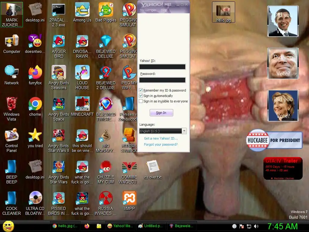309x232 pixels.
Task: Enable 'Sign in as invisible to everyone'
Action: point(141,101)
